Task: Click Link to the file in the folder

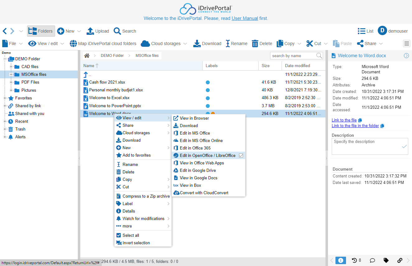Action: 355,126
